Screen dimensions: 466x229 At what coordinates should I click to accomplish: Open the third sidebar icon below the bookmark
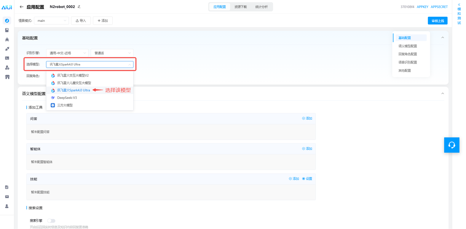[x=7, y=39]
